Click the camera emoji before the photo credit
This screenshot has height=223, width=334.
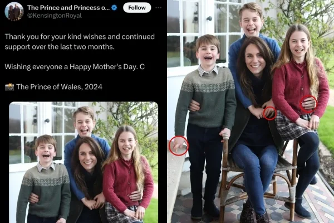coord(9,86)
